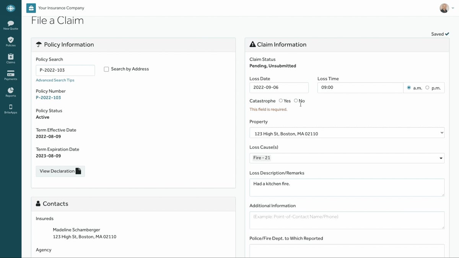Viewport: 459px width, 258px height.
Task: Select Yes for Catastrophe
Action: tap(281, 101)
